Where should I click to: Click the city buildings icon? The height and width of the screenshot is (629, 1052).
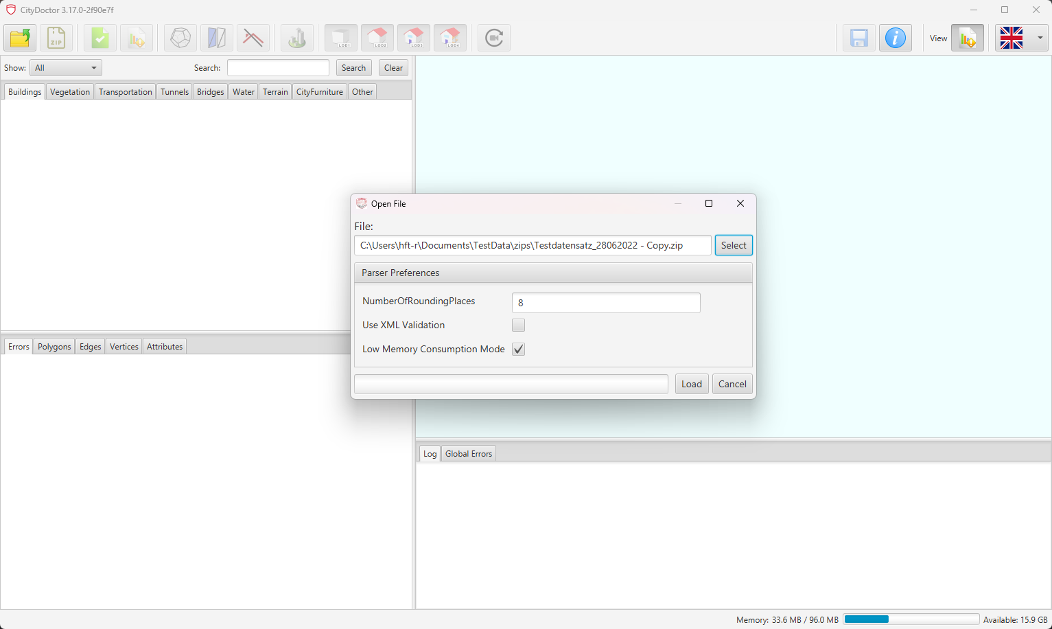[x=297, y=38]
